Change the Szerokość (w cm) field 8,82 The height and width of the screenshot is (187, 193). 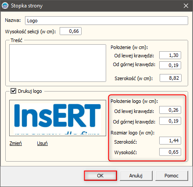(x=171, y=78)
